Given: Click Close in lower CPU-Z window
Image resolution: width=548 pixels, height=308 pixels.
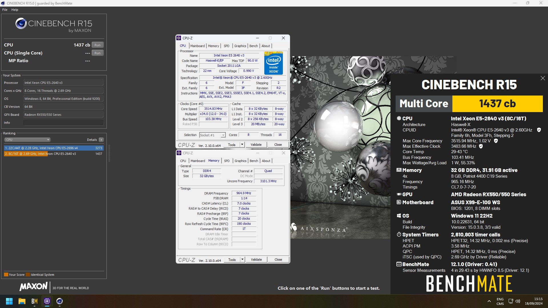Looking at the screenshot, I should (x=278, y=260).
